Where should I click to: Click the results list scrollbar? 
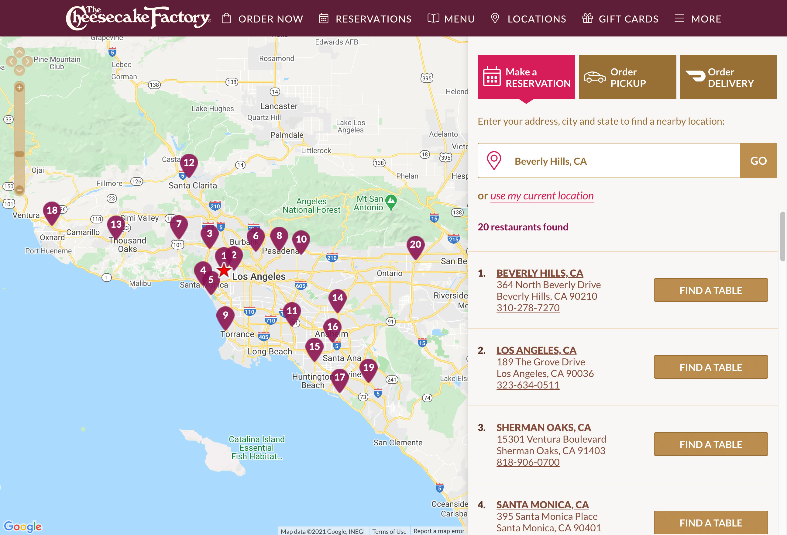[783, 236]
